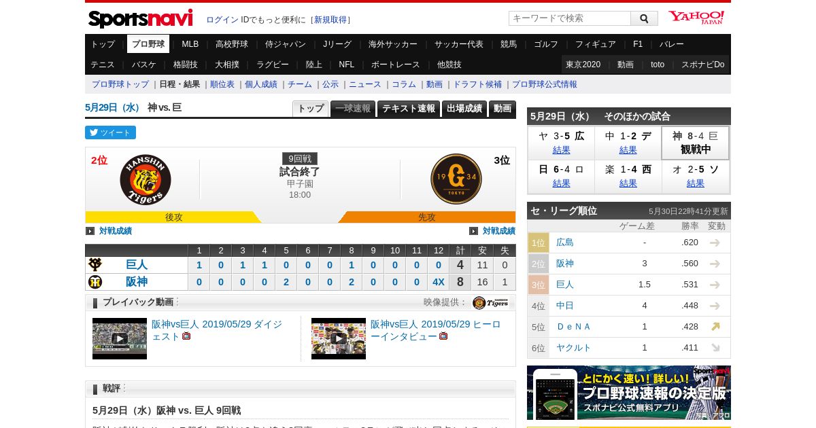This screenshot has height=428, width=816.
Task: Click 阪神 twelfth inning score 4X
Action: coord(439,282)
